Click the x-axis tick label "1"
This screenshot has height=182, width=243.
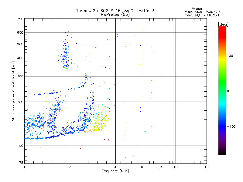pos(24,167)
